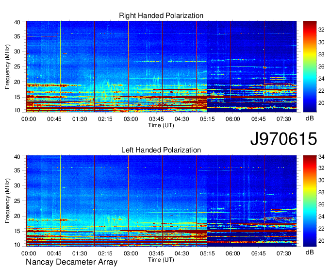Click "05:15" time tick of Left Handed plot
330x268 pixels.
coord(207,253)
